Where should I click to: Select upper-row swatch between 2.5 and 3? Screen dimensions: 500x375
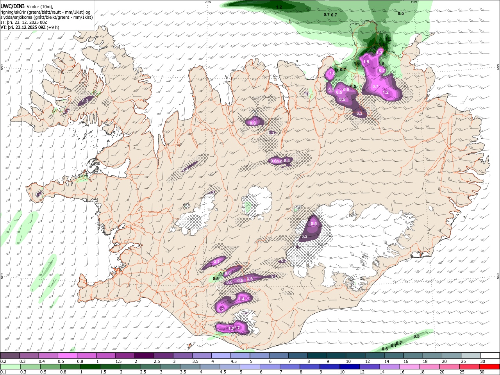click(163, 355)
